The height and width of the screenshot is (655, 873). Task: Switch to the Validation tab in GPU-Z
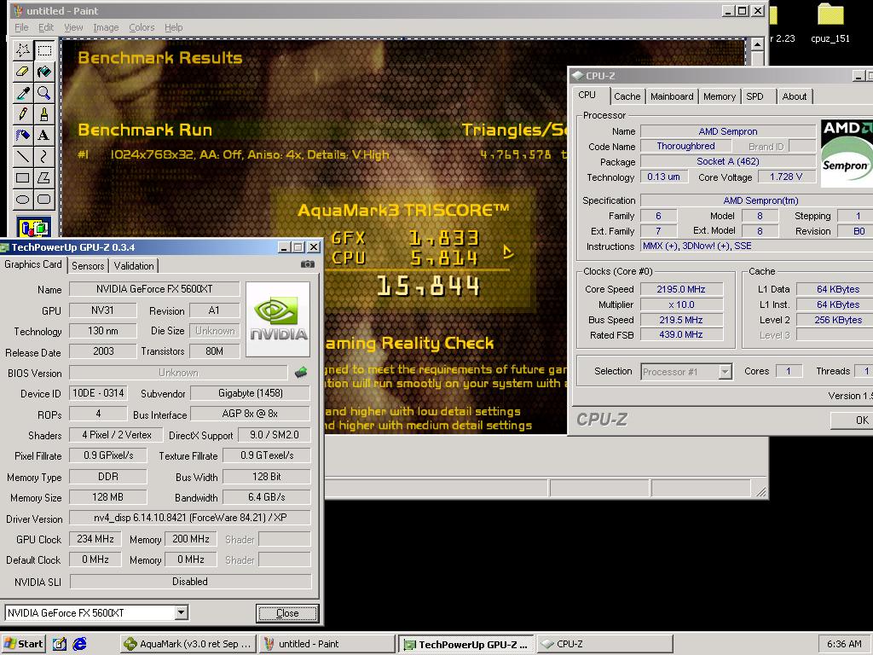134,266
